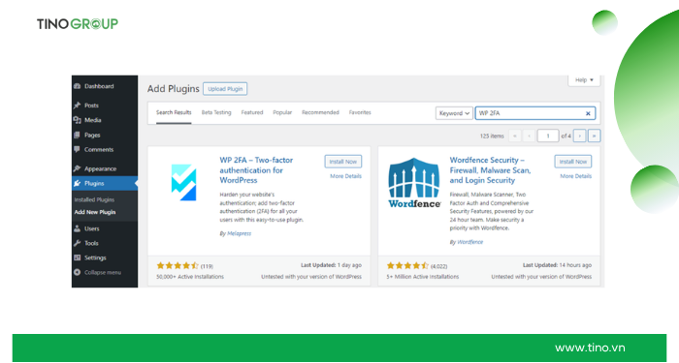Open the Appearance menu item
This screenshot has height=363, width=679.
(105, 168)
